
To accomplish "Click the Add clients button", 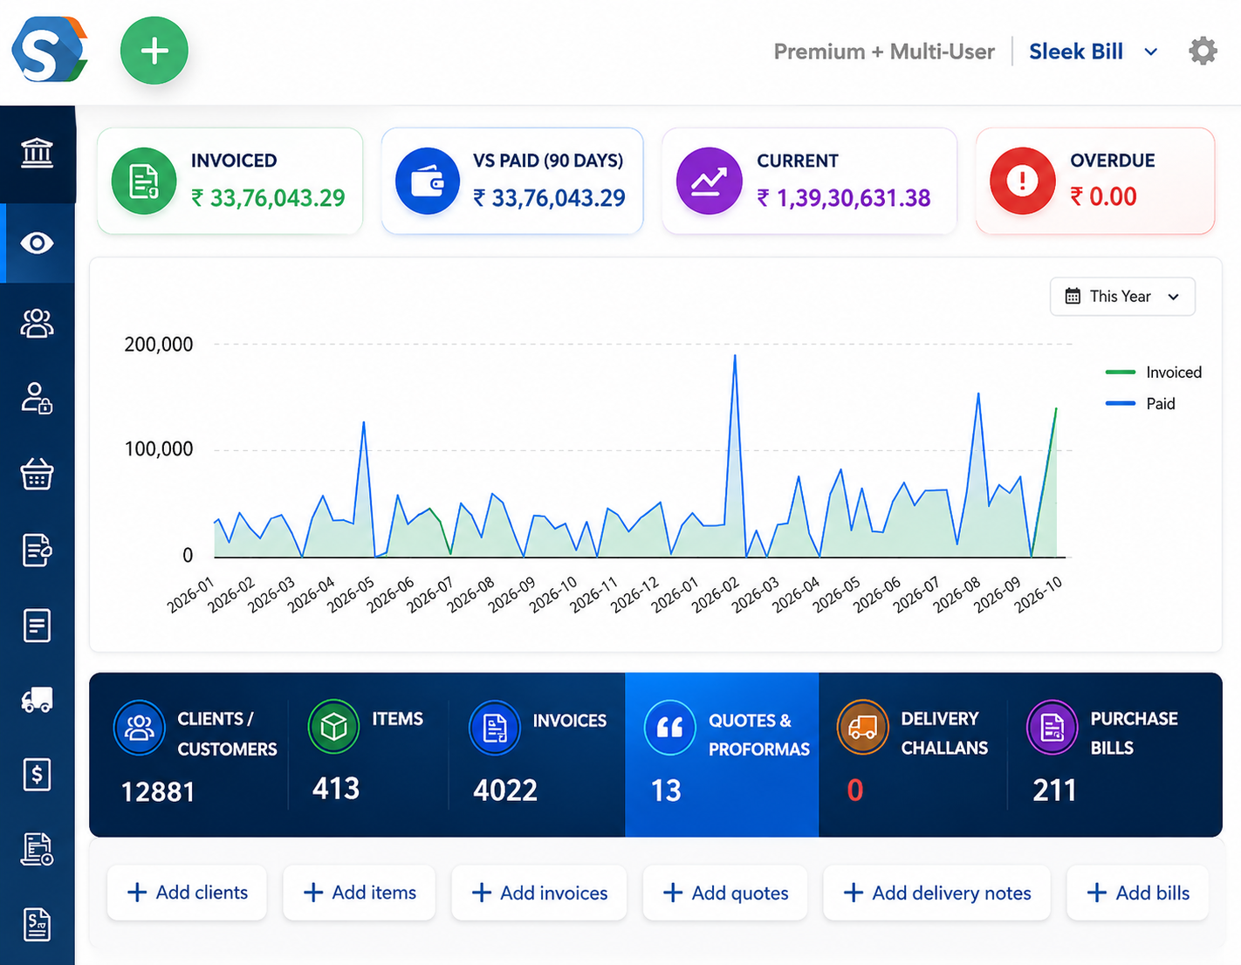I will point(187,893).
